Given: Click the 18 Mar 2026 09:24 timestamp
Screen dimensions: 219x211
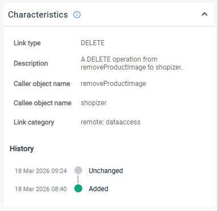Looking at the screenshot, I should pyautogui.click(x=41, y=171).
